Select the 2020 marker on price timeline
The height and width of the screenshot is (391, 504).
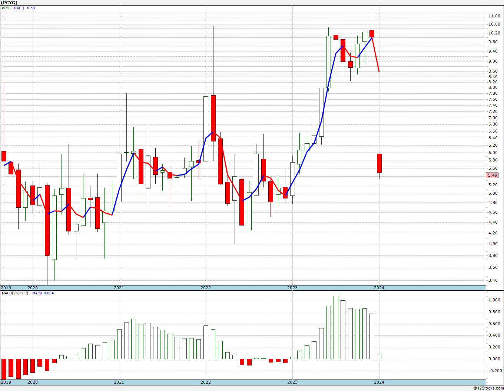[x=33, y=288]
